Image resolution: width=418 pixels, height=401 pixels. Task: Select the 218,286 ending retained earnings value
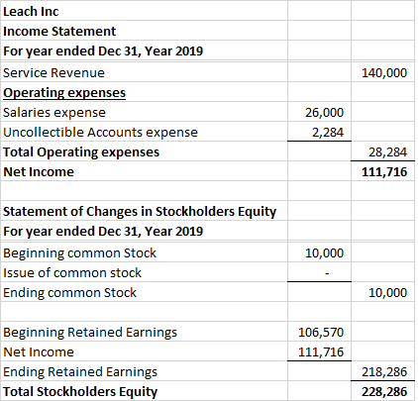[384, 372]
